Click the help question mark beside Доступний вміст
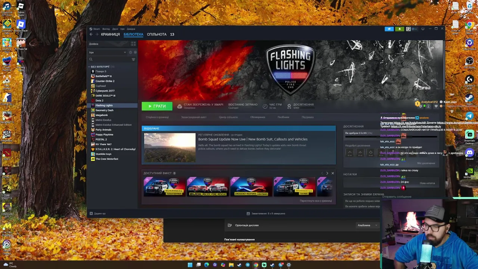Screen dimensions: 478x269 pyautogui.click(x=174, y=173)
